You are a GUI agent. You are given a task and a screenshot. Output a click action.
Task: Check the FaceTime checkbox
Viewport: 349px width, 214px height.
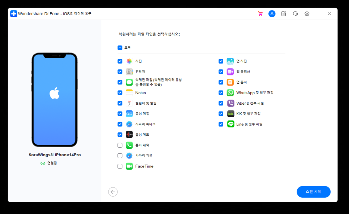tap(120, 166)
